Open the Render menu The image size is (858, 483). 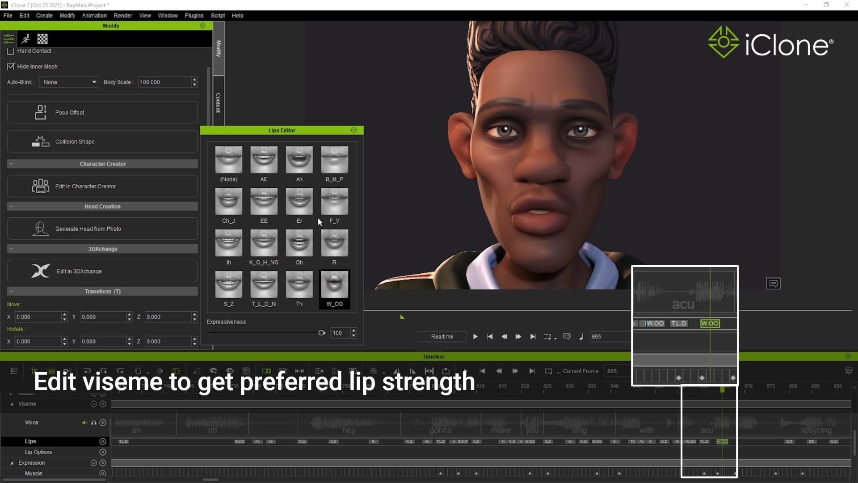pyautogui.click(x=123, y=15)
